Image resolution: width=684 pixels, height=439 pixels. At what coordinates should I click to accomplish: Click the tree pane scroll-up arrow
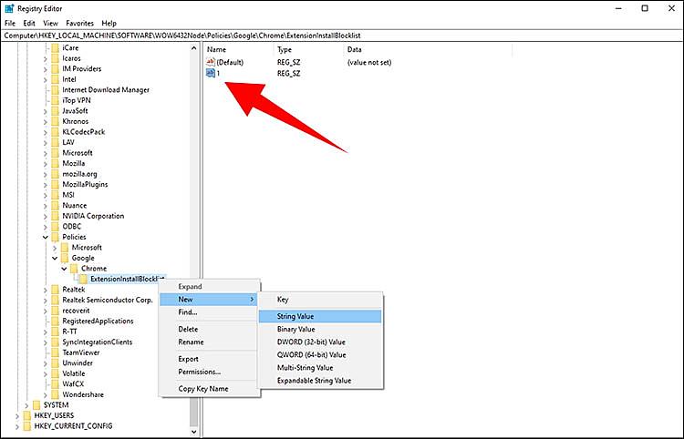194,48
